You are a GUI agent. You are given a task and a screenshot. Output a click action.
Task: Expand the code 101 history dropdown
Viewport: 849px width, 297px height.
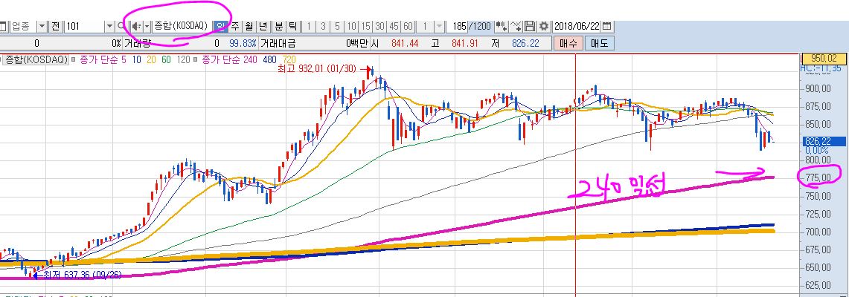[109, 26]
